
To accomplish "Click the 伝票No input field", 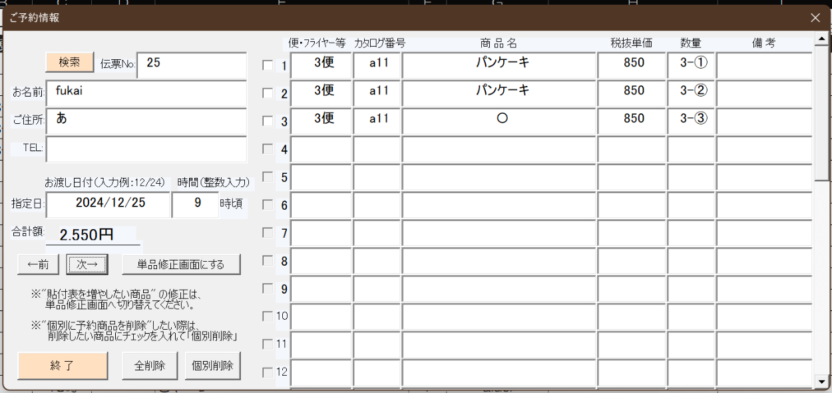I will coord(192,65).
